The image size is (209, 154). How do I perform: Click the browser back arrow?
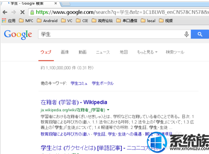tap(5, 12)
